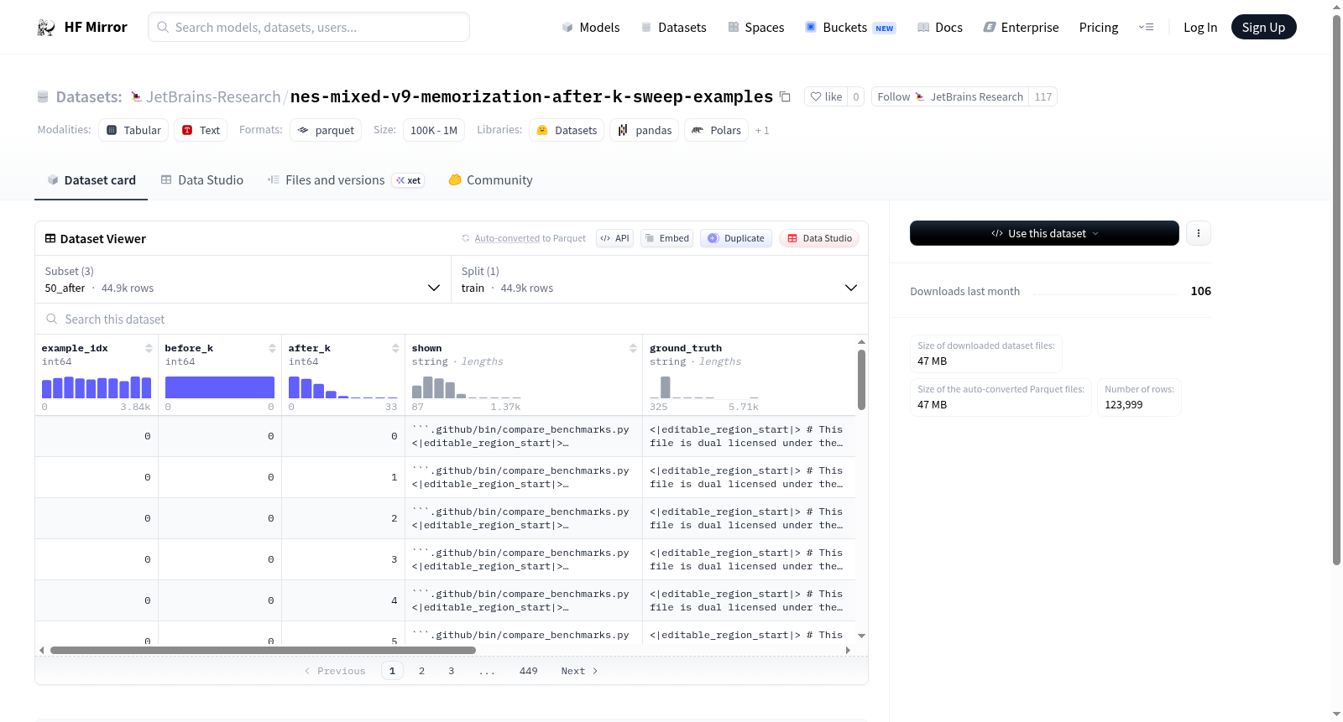Viewport: 1343px width, 722px height.
Task: Switch to the Data Studio tab
Action: click(202, 180)
